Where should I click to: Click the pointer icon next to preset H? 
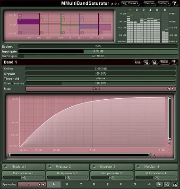[160, 184]
